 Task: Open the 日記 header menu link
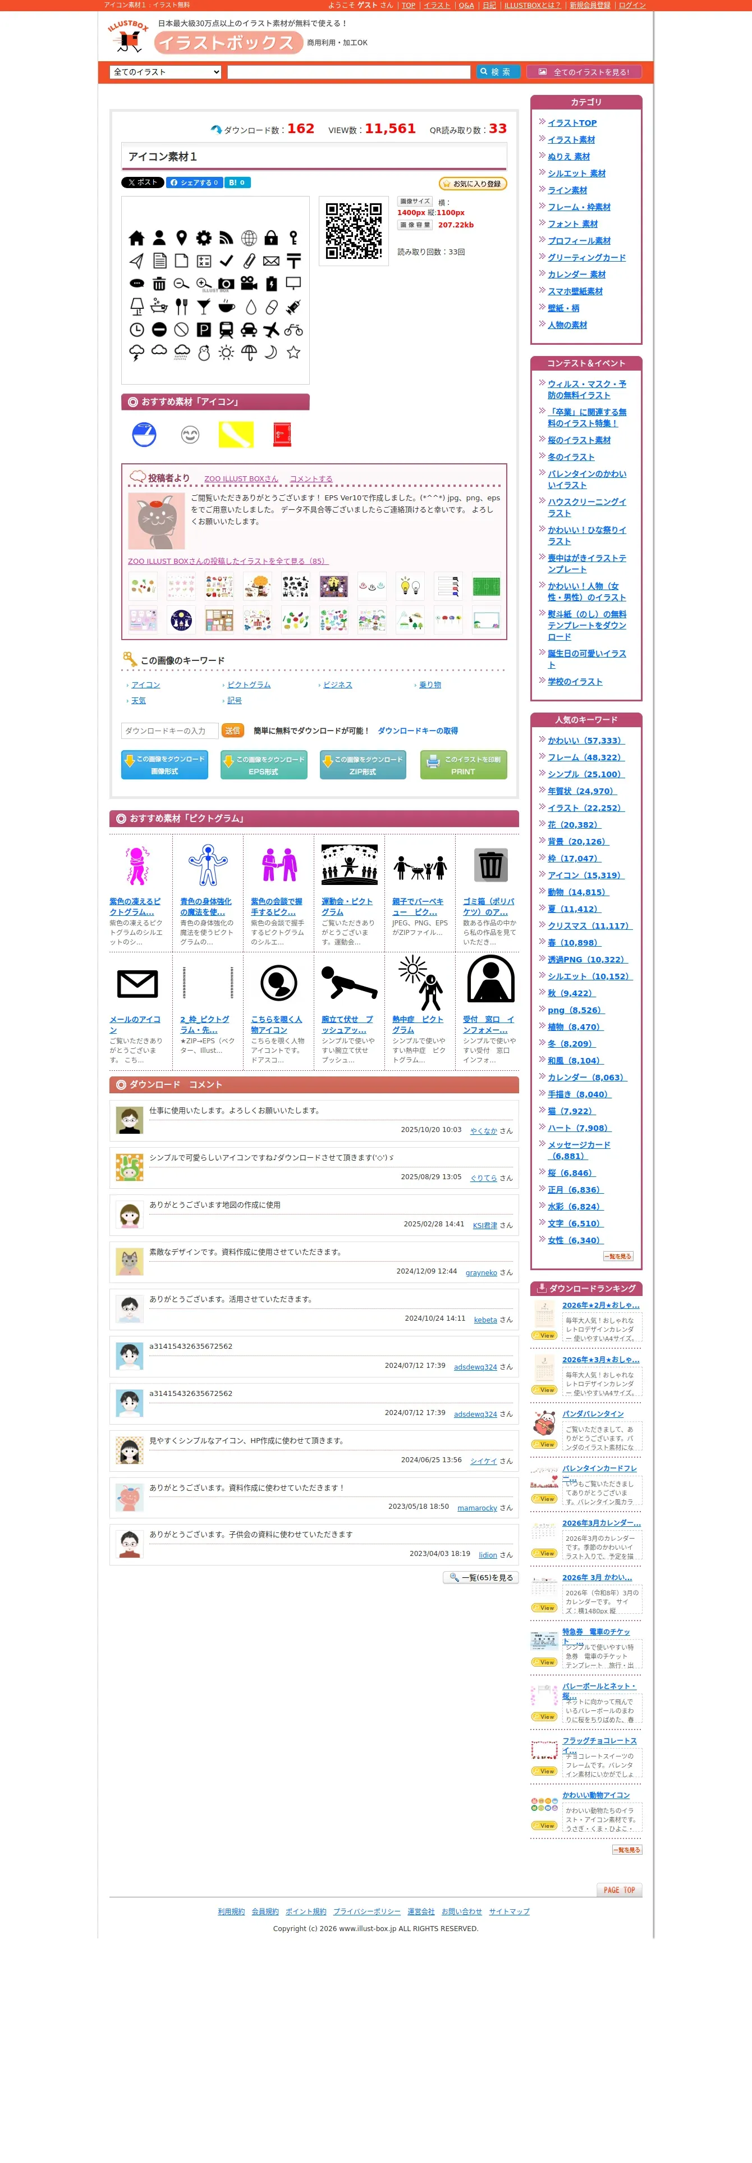[489, 5]
